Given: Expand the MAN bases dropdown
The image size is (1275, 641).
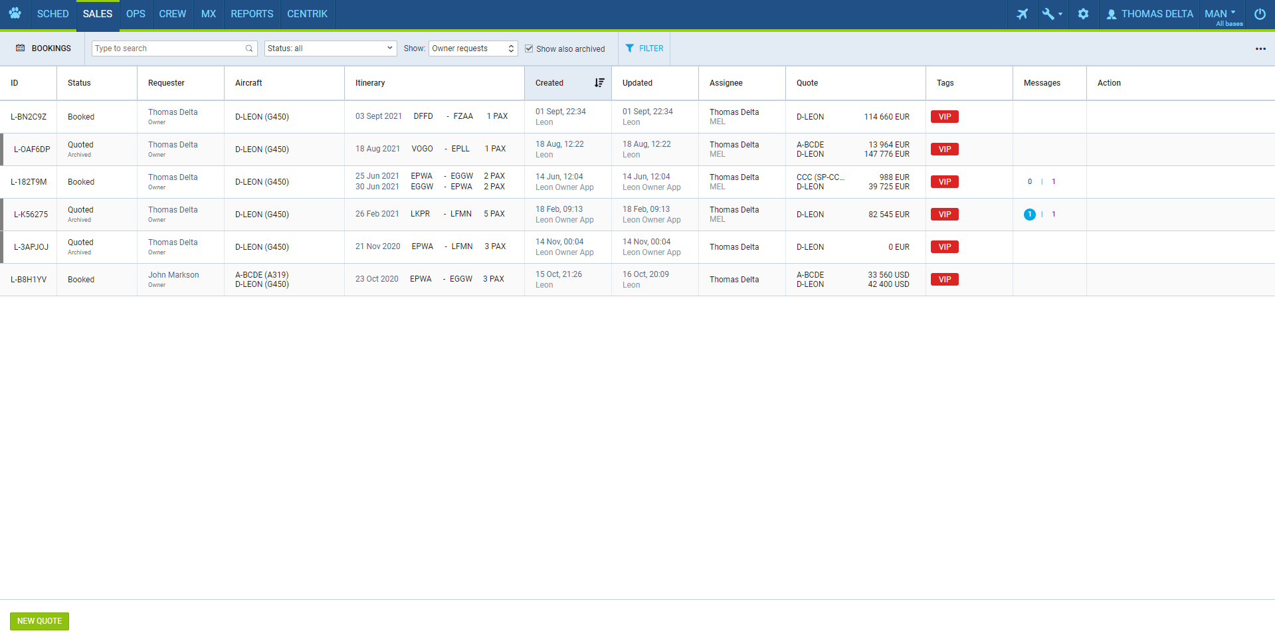Looking at the screenshot, I should [x=1221, y=14].
